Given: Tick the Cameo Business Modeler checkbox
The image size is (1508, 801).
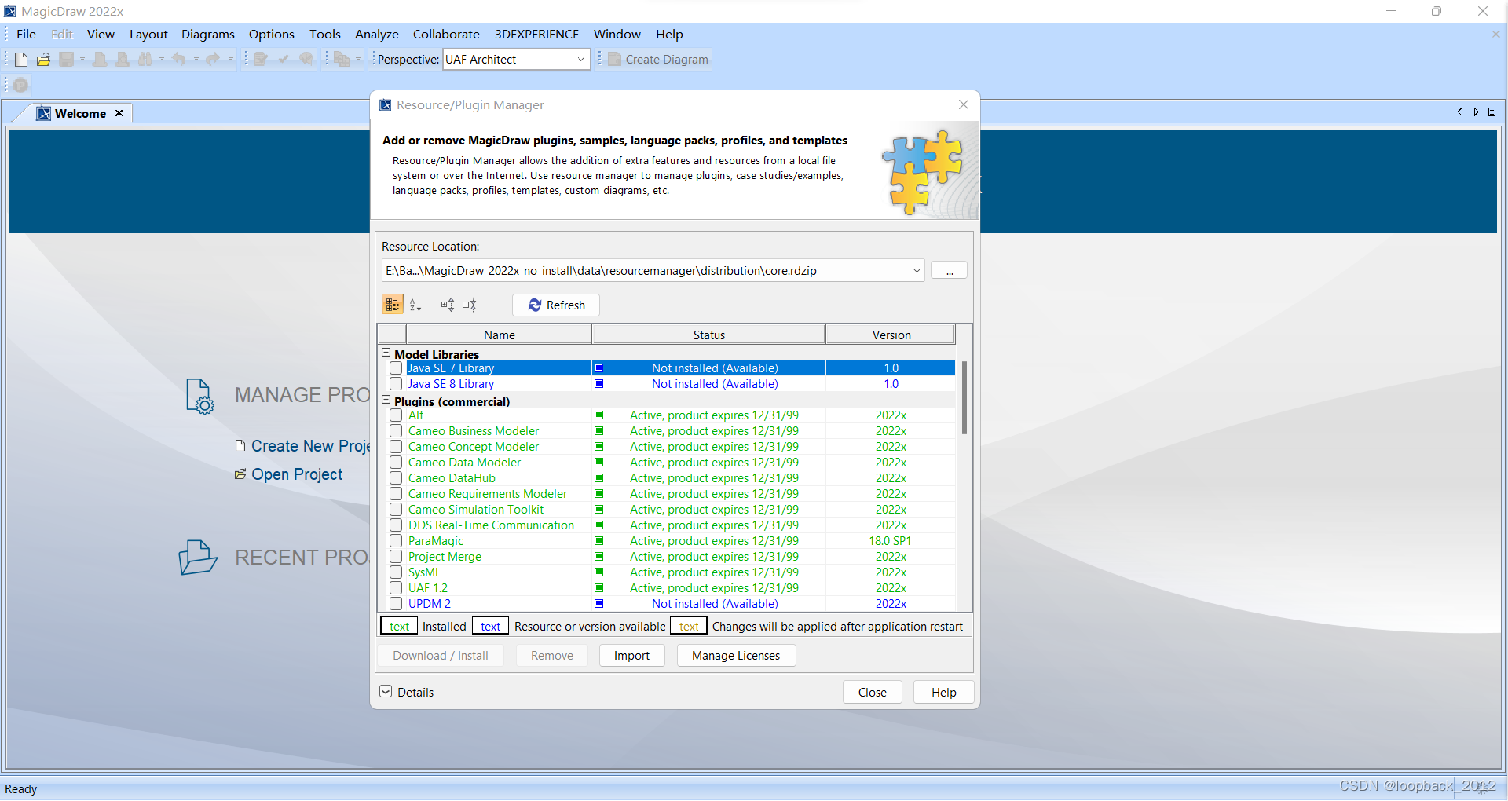Looking at the screenshot, I should tap(396, 431).
